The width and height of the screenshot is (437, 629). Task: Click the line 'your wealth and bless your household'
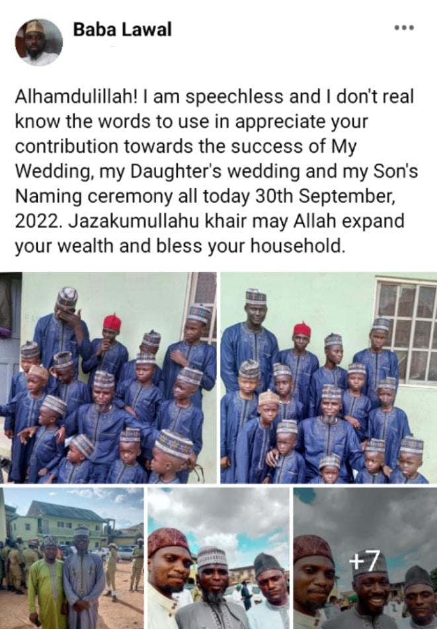[180, 246]
